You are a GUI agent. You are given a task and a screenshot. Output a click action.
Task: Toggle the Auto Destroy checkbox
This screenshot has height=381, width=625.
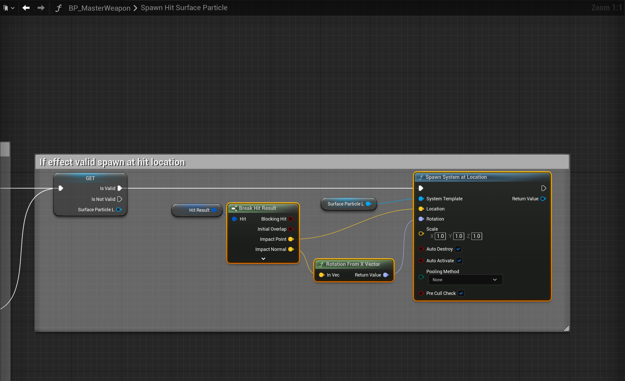458,249
